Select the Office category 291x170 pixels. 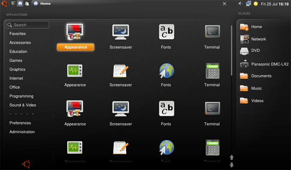(15, 87)
